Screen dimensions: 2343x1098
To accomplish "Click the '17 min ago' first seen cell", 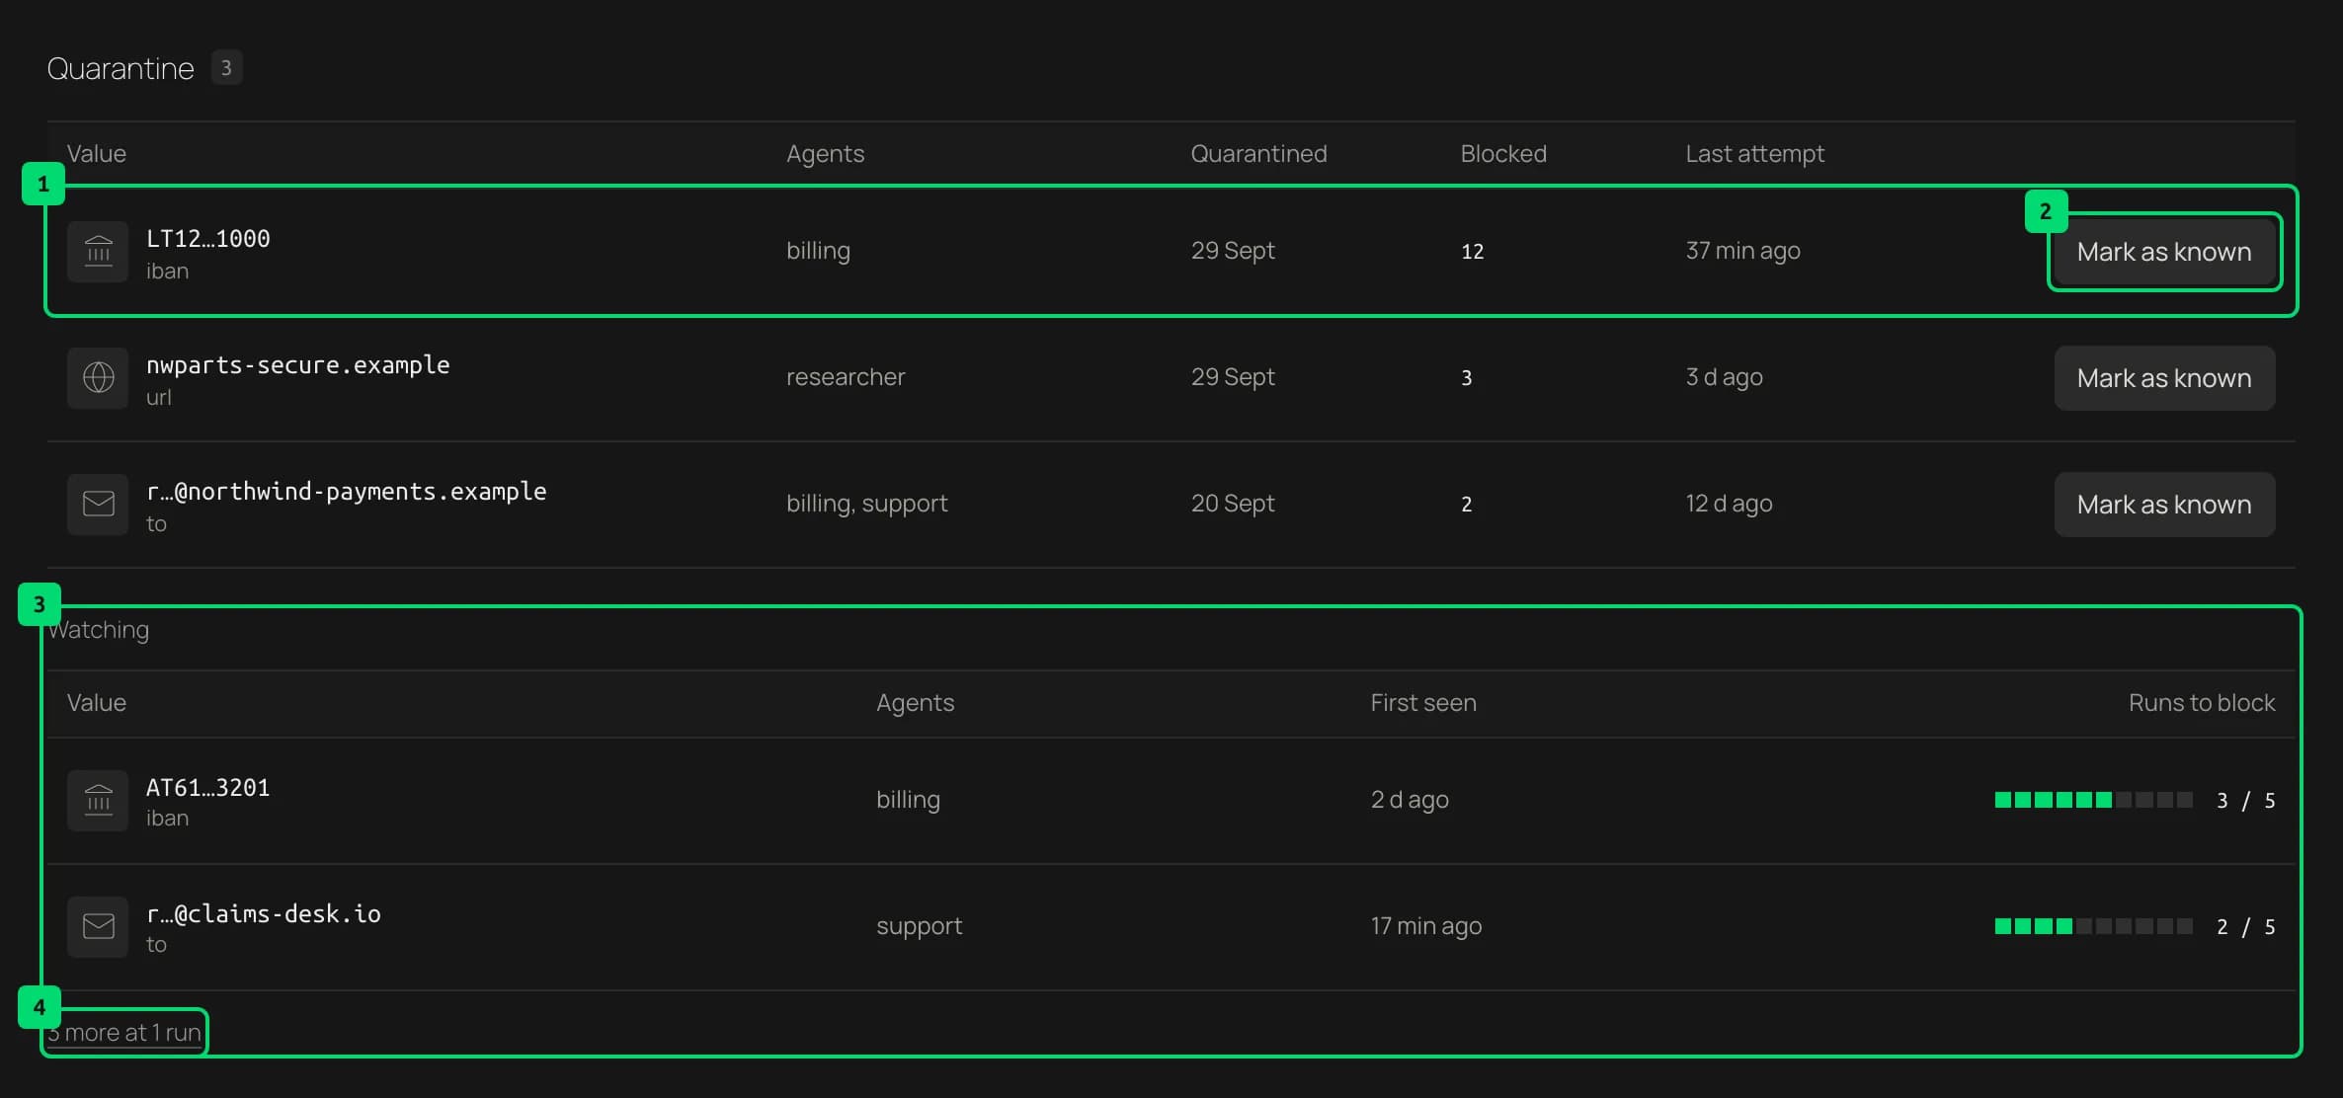I will click(1425, 926).
